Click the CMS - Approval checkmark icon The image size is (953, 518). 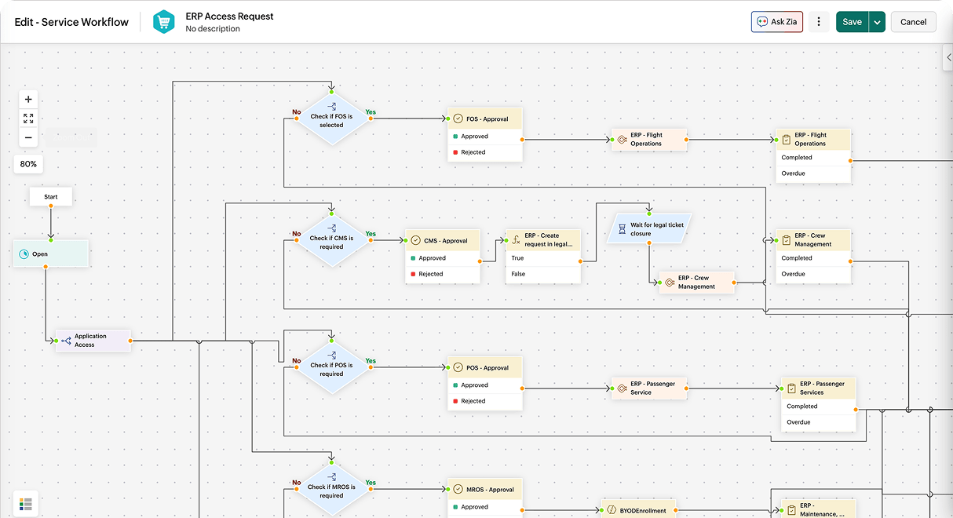pyautogui.click(x=416, y=241)
